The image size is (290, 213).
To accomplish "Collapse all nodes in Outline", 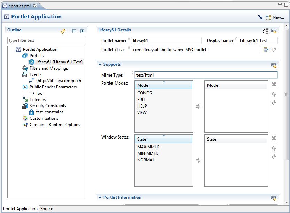I will [x=74, y=31].
